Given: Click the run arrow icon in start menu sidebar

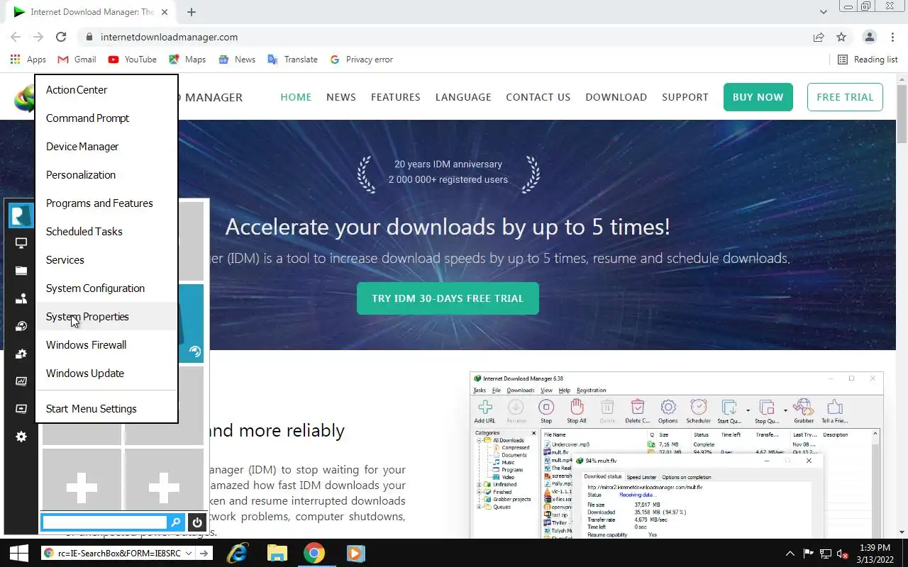Looking at the screenshot, I should 21,409.
